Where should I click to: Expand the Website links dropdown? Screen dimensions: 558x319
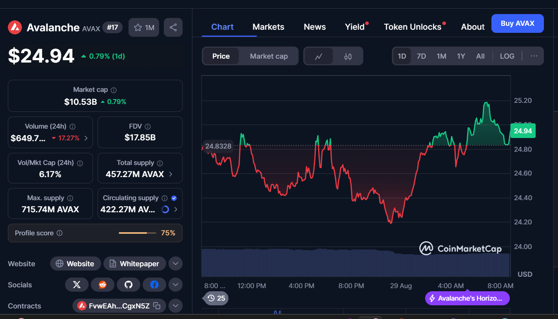pyautogui.click(x=176, y=263)
